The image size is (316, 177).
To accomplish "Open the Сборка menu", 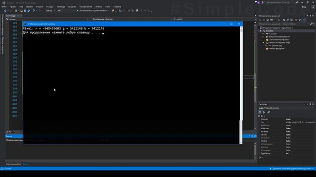I will (39, 6).
